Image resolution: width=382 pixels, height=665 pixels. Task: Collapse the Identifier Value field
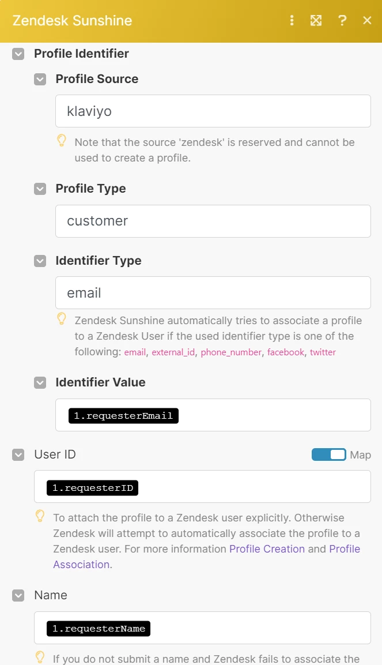click(x=40, y=383)
